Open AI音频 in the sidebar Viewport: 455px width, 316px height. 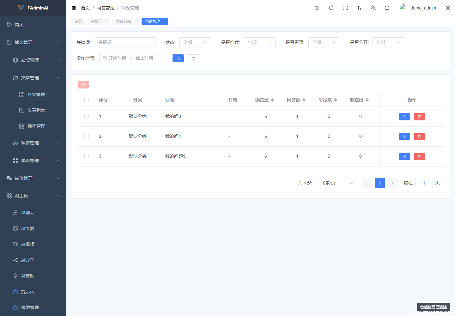[x=33, y=276]
